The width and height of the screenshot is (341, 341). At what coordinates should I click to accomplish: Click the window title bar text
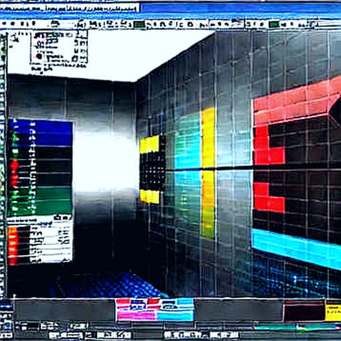point(69,9)
